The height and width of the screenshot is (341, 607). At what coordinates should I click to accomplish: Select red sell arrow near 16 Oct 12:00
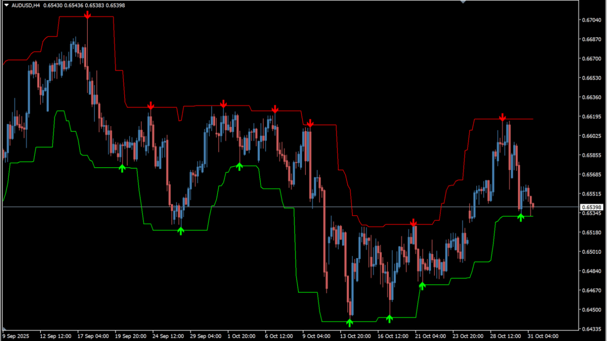pyautogui.click(x=413, y=222)
